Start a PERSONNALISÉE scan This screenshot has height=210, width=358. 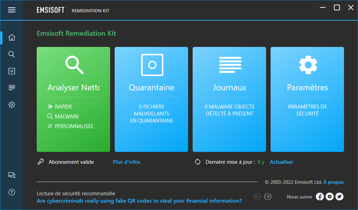tap(70, 126)
